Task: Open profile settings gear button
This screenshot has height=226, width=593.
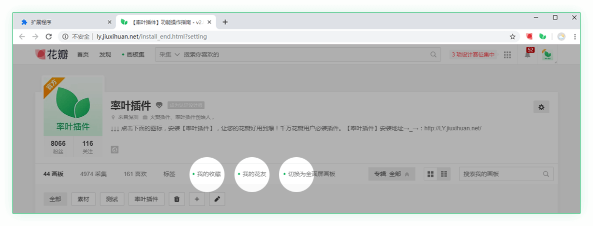Action: [x=541, y=107]
